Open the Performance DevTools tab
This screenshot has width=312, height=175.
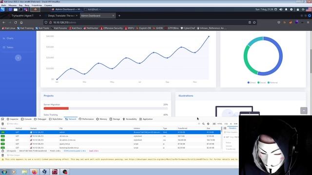point(86,119)
